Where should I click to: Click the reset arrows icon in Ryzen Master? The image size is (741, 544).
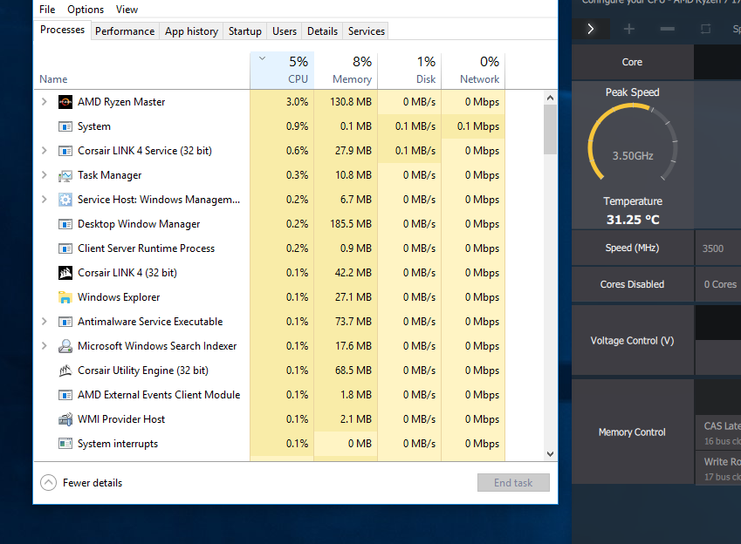click(x=705, y=29)
